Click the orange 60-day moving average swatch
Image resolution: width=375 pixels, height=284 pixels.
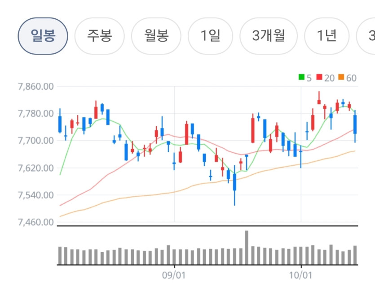[x=341, y=77]
